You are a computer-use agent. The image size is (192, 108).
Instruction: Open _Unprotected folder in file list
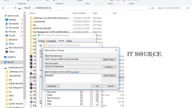click(39, 21)
